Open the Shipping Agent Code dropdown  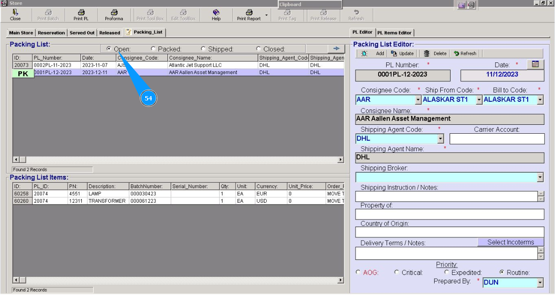click(440, 139)
